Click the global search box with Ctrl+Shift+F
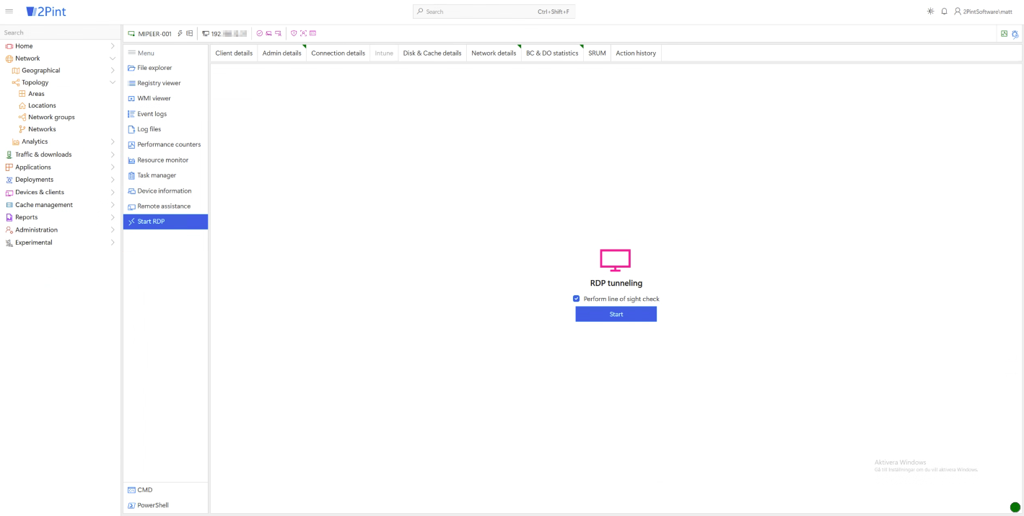 point(494,12)
